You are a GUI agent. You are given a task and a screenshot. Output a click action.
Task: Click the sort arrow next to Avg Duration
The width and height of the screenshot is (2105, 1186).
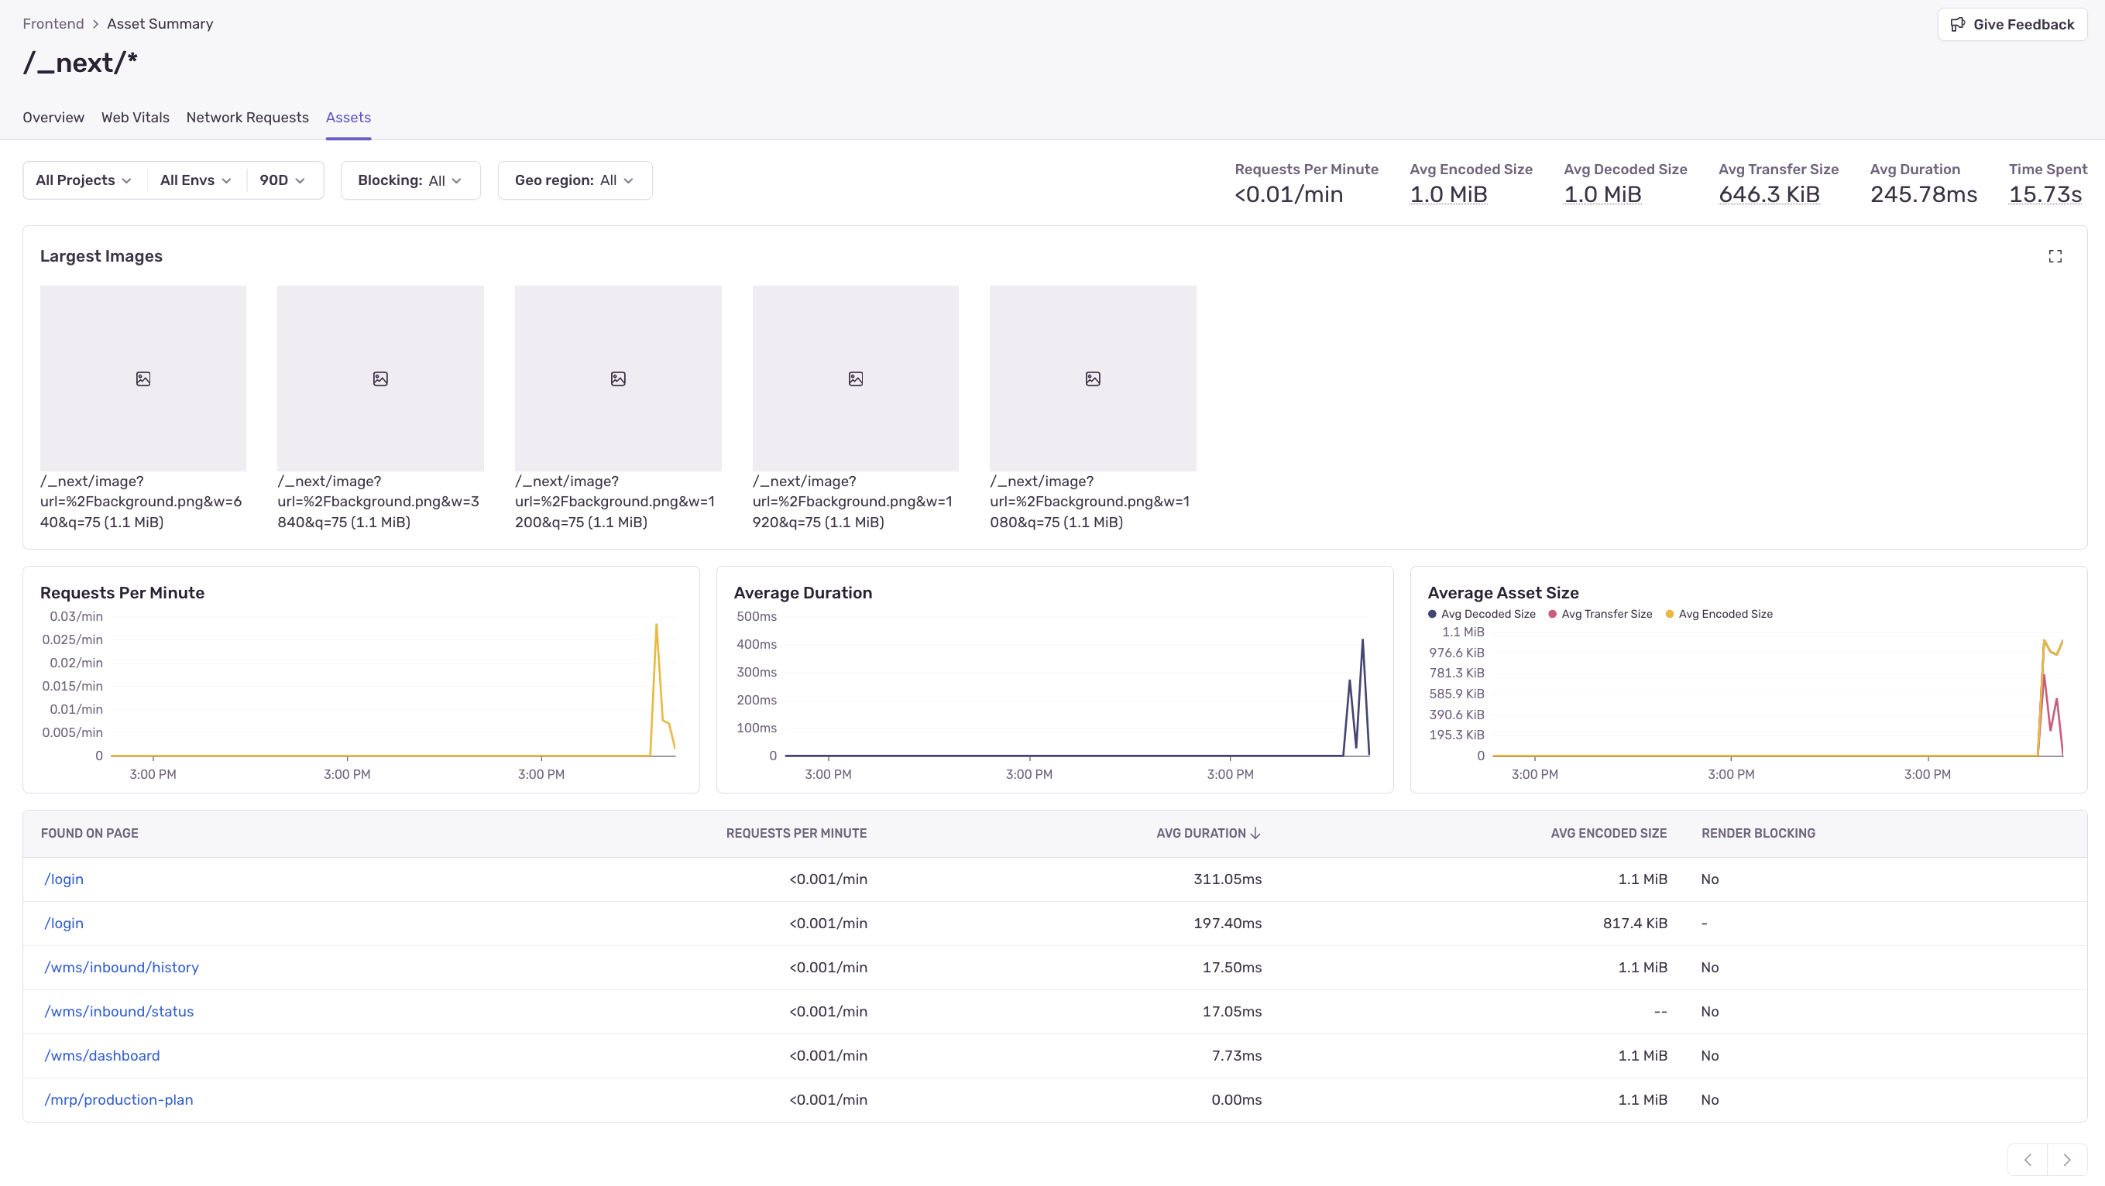point(1256,833)
